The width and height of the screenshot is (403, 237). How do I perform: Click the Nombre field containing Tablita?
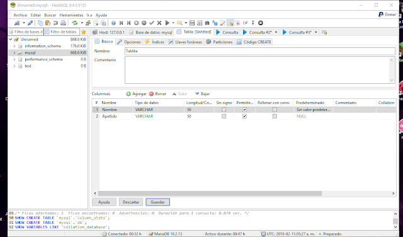click(x=260, y=51)
